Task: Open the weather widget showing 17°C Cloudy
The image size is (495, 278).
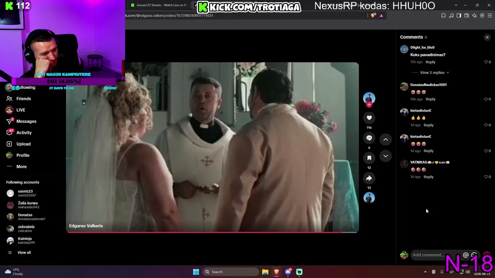Action: (14, 272)
